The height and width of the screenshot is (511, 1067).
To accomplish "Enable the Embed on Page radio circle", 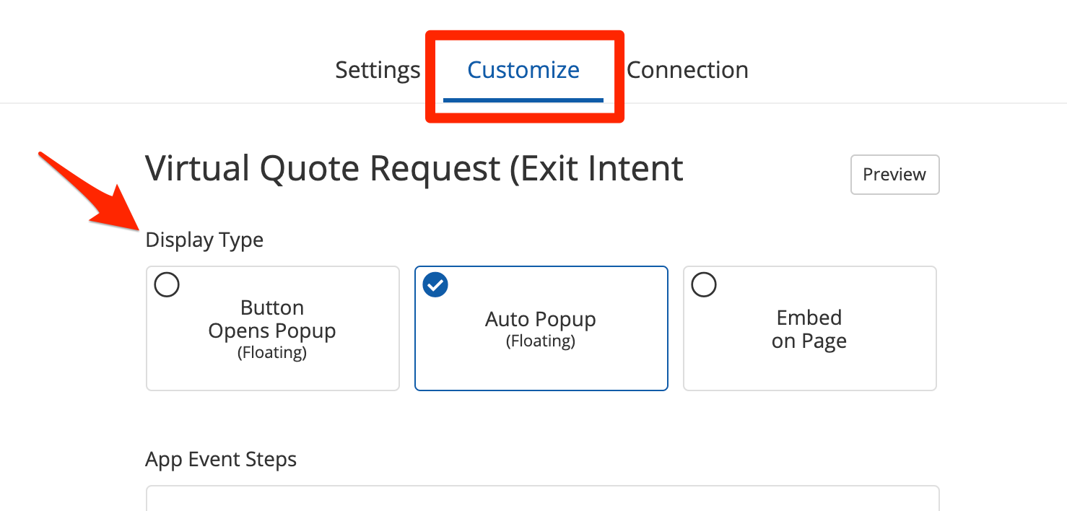I will [x=704, y=285].
